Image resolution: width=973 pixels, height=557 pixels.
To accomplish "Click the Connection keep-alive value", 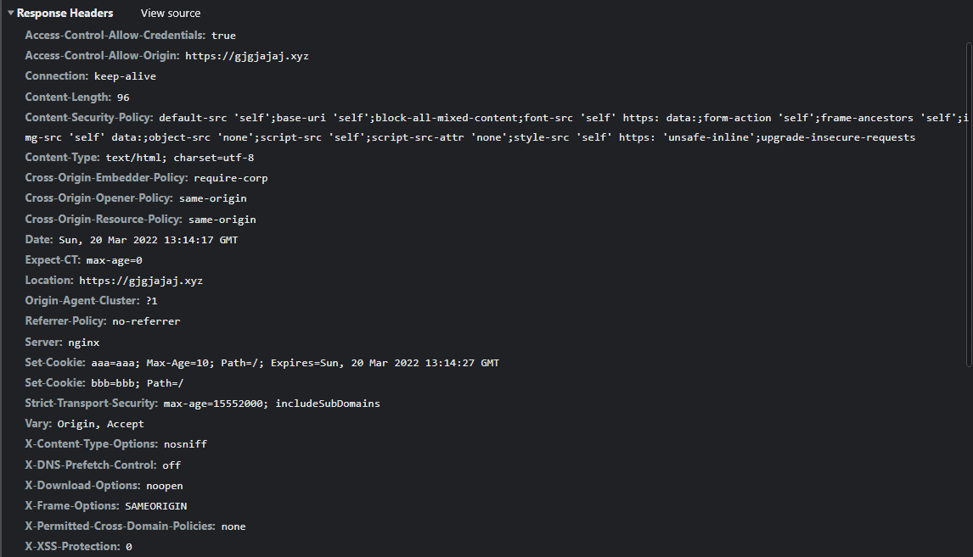I will (x=125, y=76).
